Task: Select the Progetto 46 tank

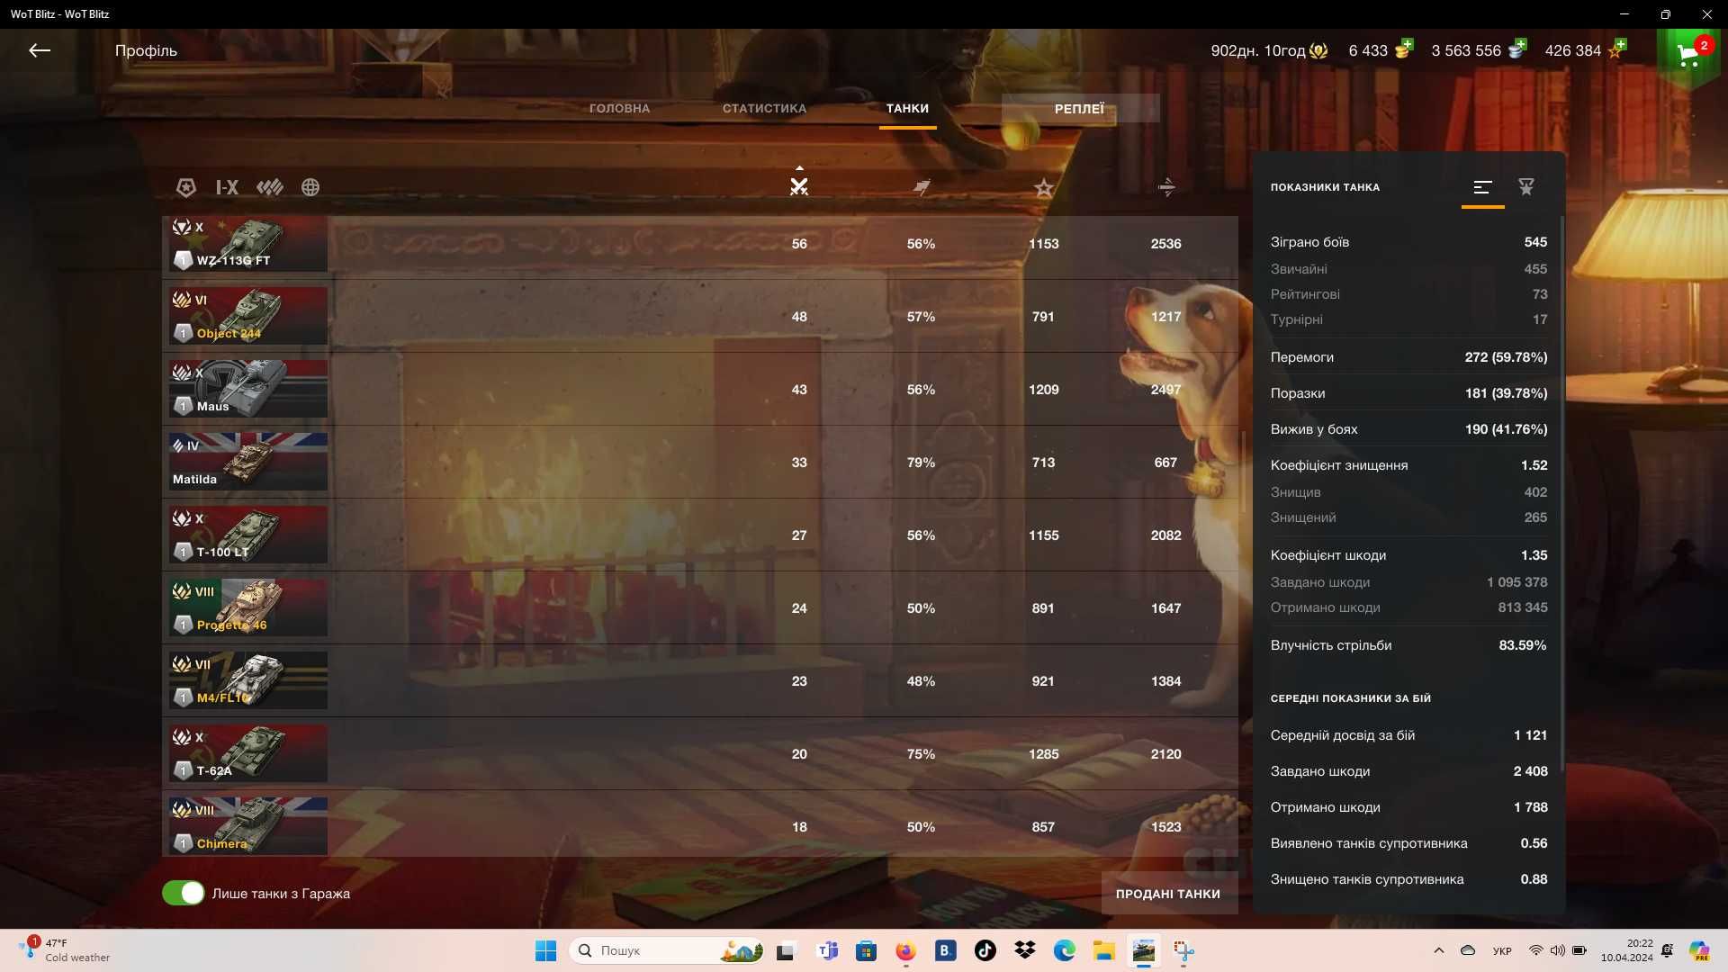Action: (x=699, y=607)
